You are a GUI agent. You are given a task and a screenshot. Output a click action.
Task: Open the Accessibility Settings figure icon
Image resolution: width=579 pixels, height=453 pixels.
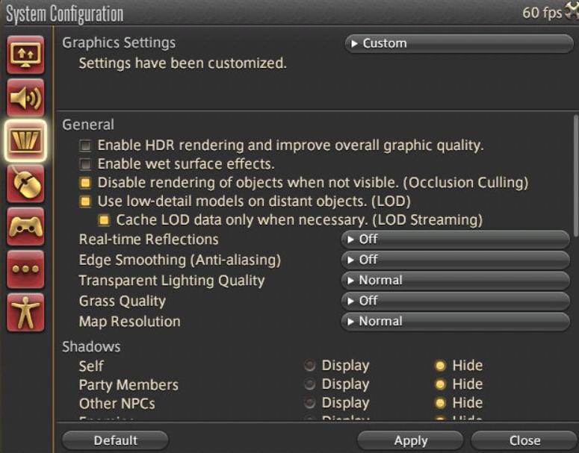coord(25,313)
